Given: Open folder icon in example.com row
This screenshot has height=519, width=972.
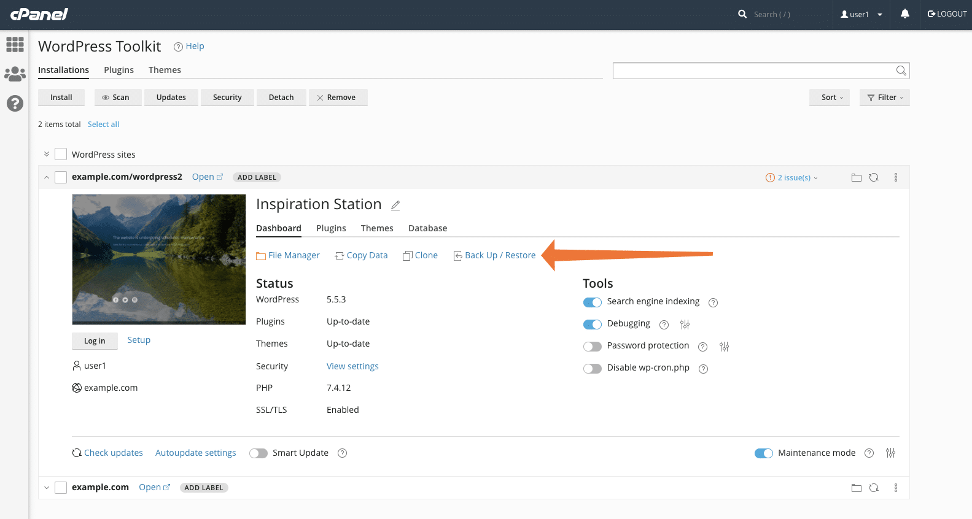Looking at the screenshot, I should click(x=856, y=488).
